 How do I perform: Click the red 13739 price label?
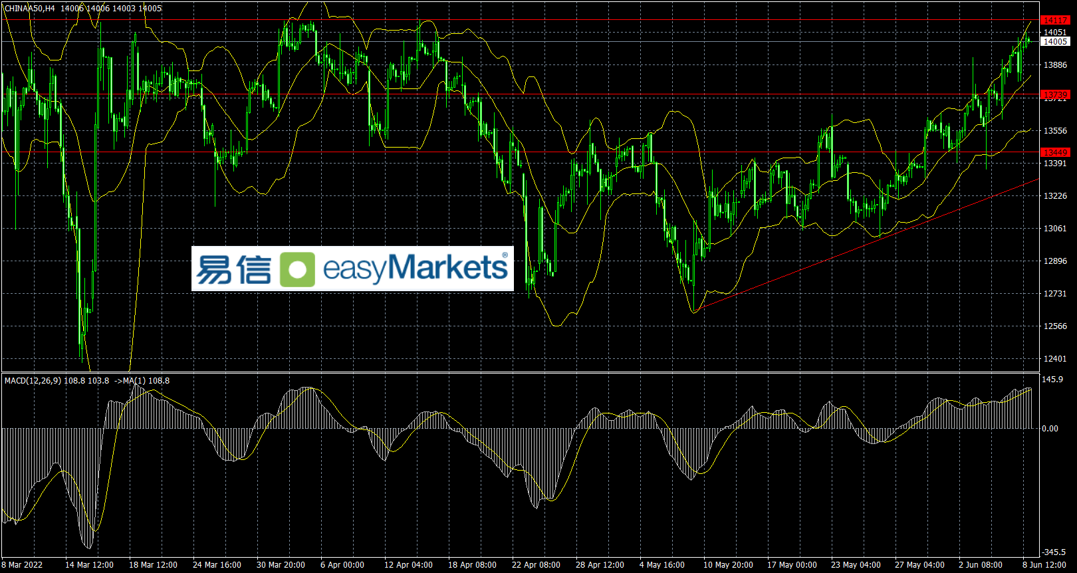click(x=1055, y=95)
